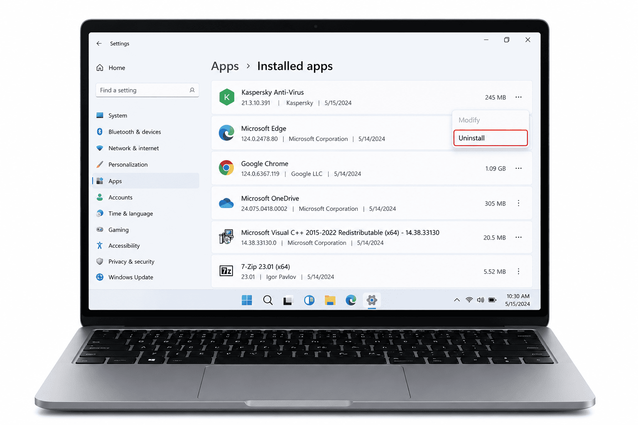Open more options for Google Chrome
The image size is (638, 425).
click(518, 169)
